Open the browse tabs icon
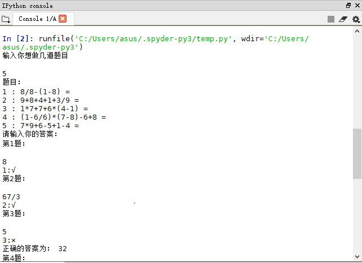This screenshot has height=263, width=362. pos(6,19)
